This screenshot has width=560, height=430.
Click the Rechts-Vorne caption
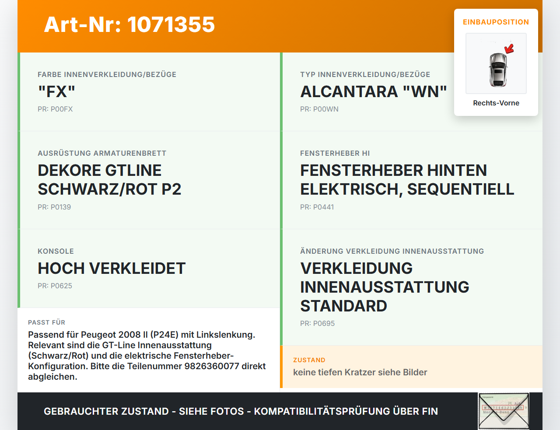pos(496,103)
